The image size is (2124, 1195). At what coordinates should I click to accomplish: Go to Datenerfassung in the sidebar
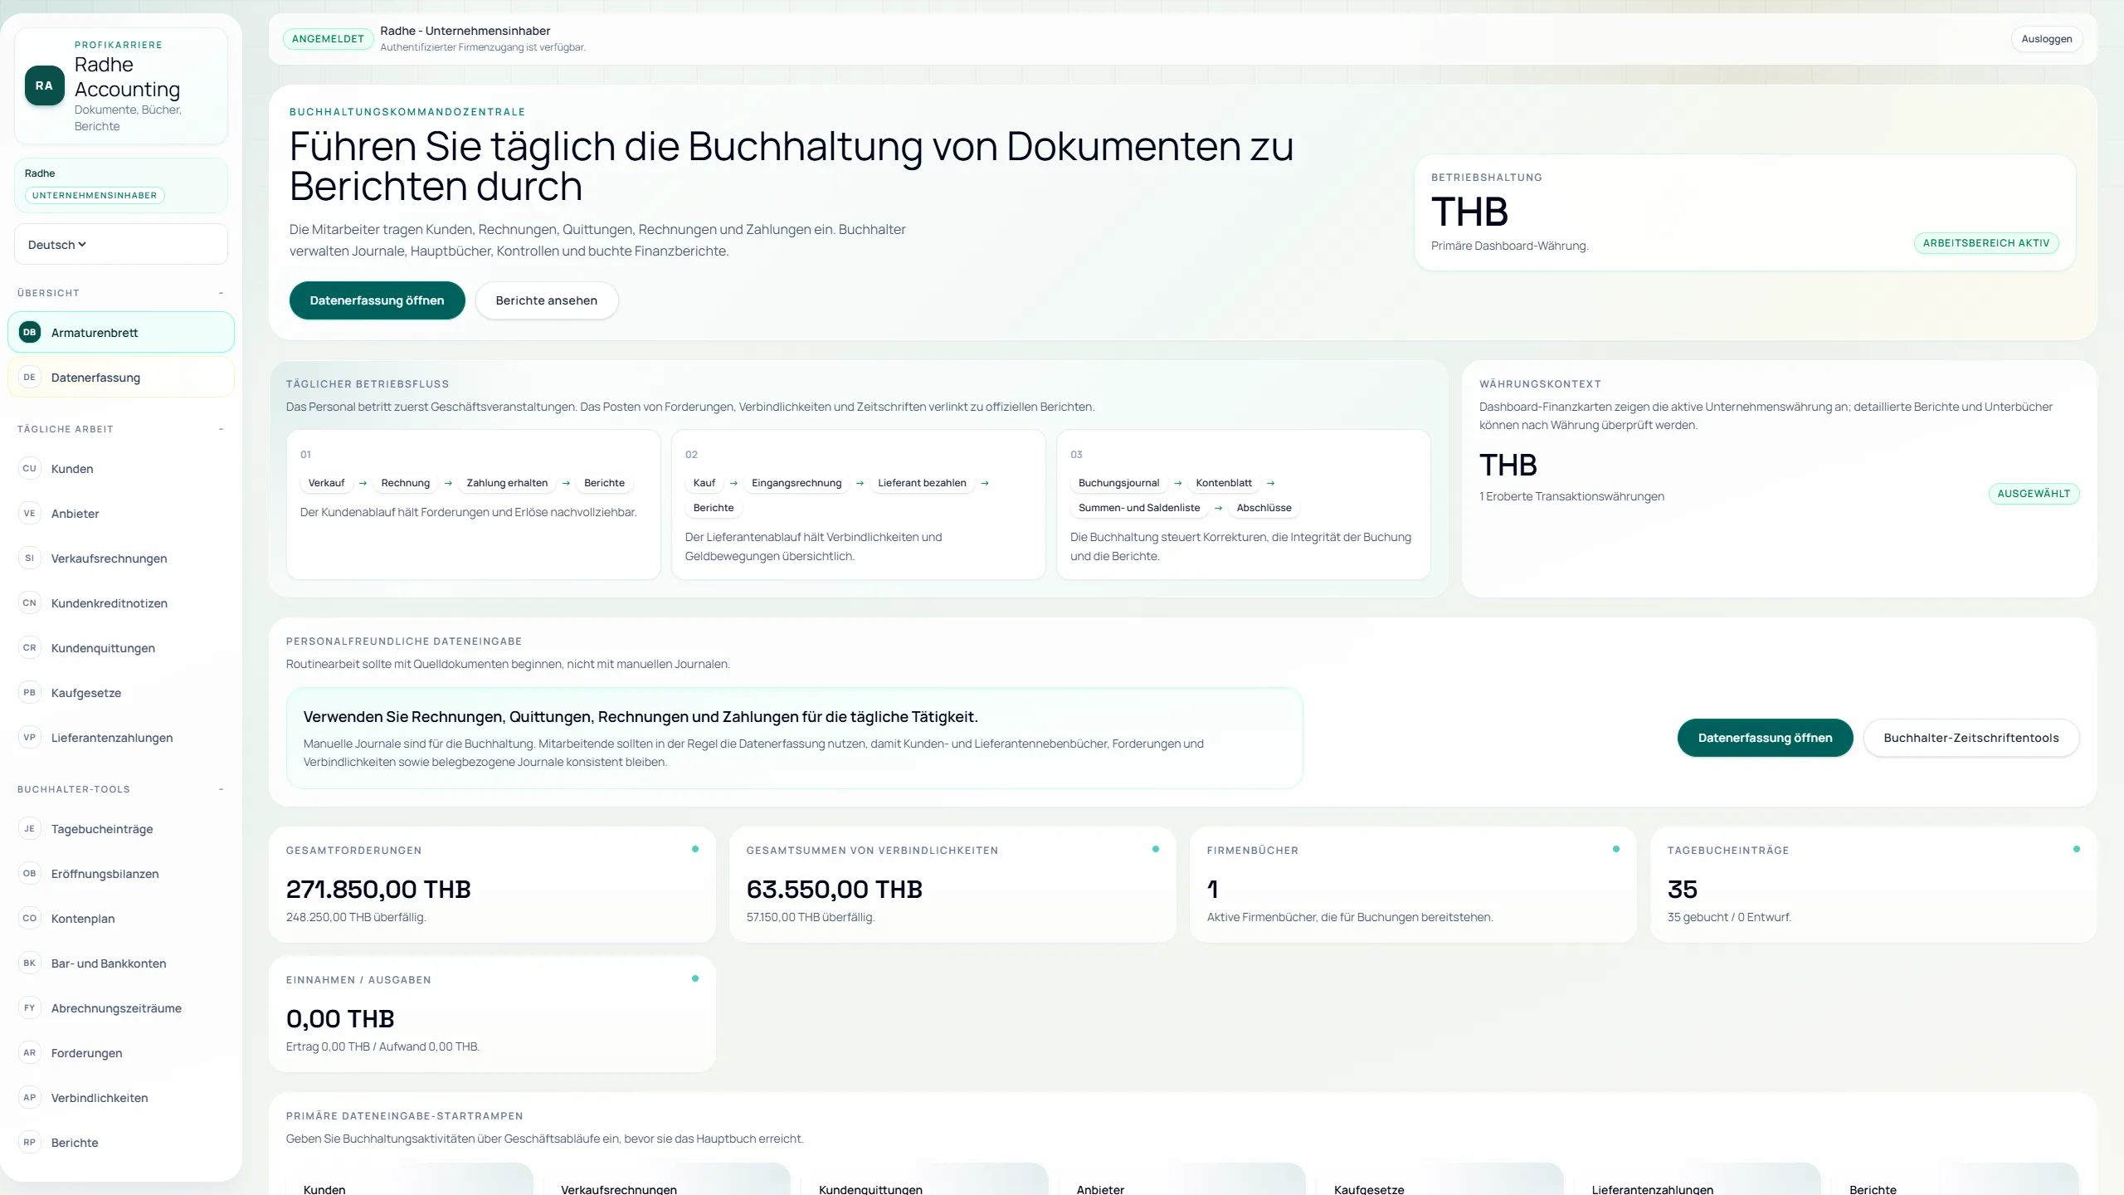121,377
